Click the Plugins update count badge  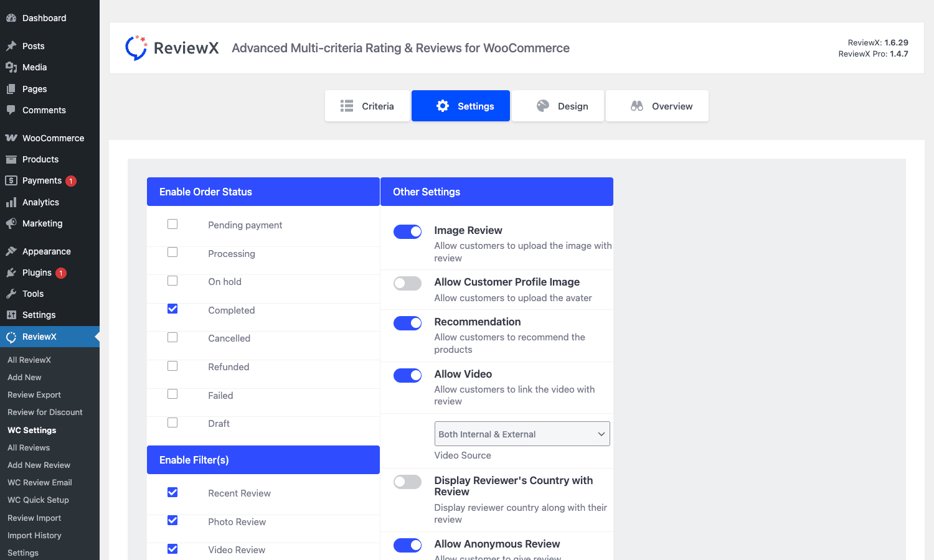coord(61,273)
